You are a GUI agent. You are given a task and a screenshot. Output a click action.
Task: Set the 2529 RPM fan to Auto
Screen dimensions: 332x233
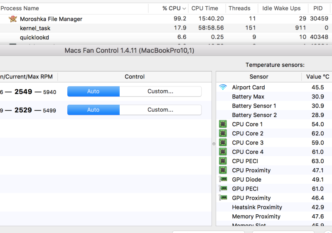93,110
